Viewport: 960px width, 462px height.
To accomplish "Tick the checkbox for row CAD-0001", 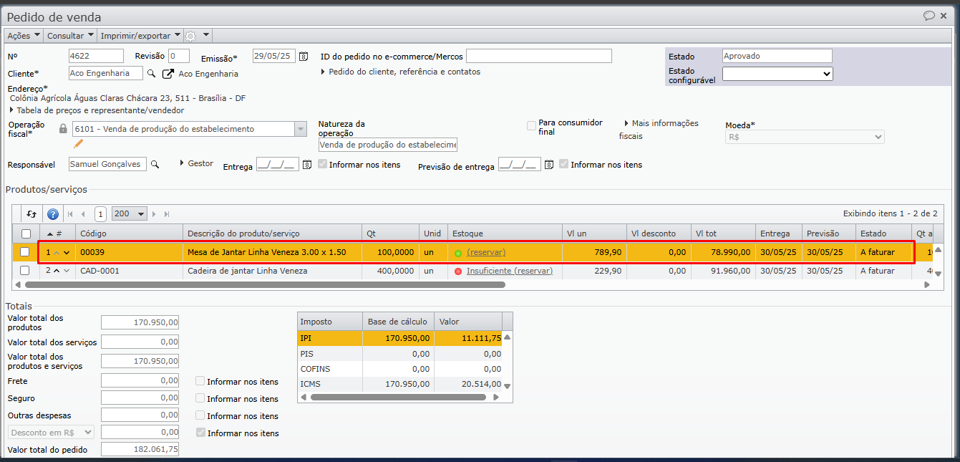I will tap(25, 271).
